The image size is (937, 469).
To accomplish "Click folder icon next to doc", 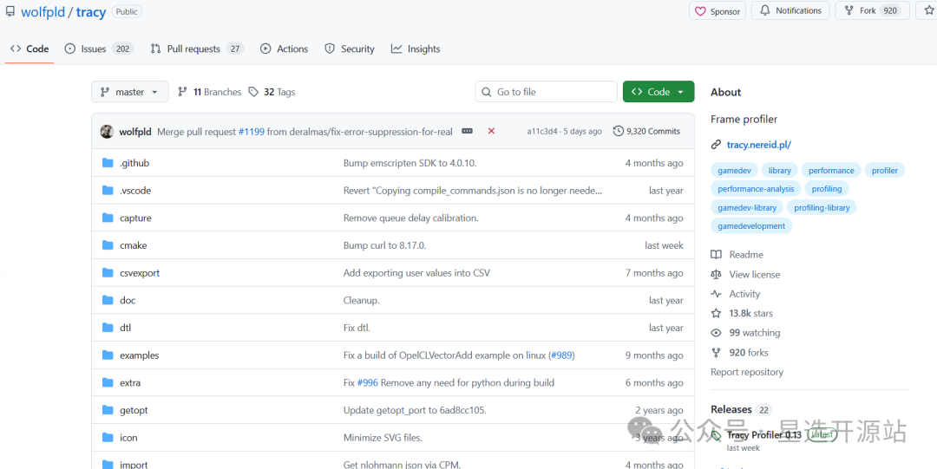I will pyautogui.click(x=108, y=301).
